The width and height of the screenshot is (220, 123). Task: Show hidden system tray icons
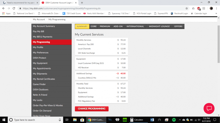point(180,120)
